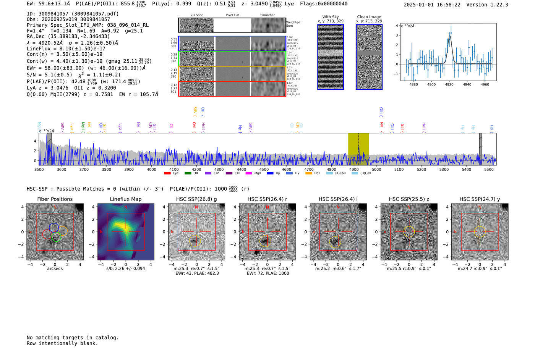The width and height of the screenshot is (535, 364).
Task: Click the 'EWr = 58.00(±83.00)' line
Action: tap(55, 68)
